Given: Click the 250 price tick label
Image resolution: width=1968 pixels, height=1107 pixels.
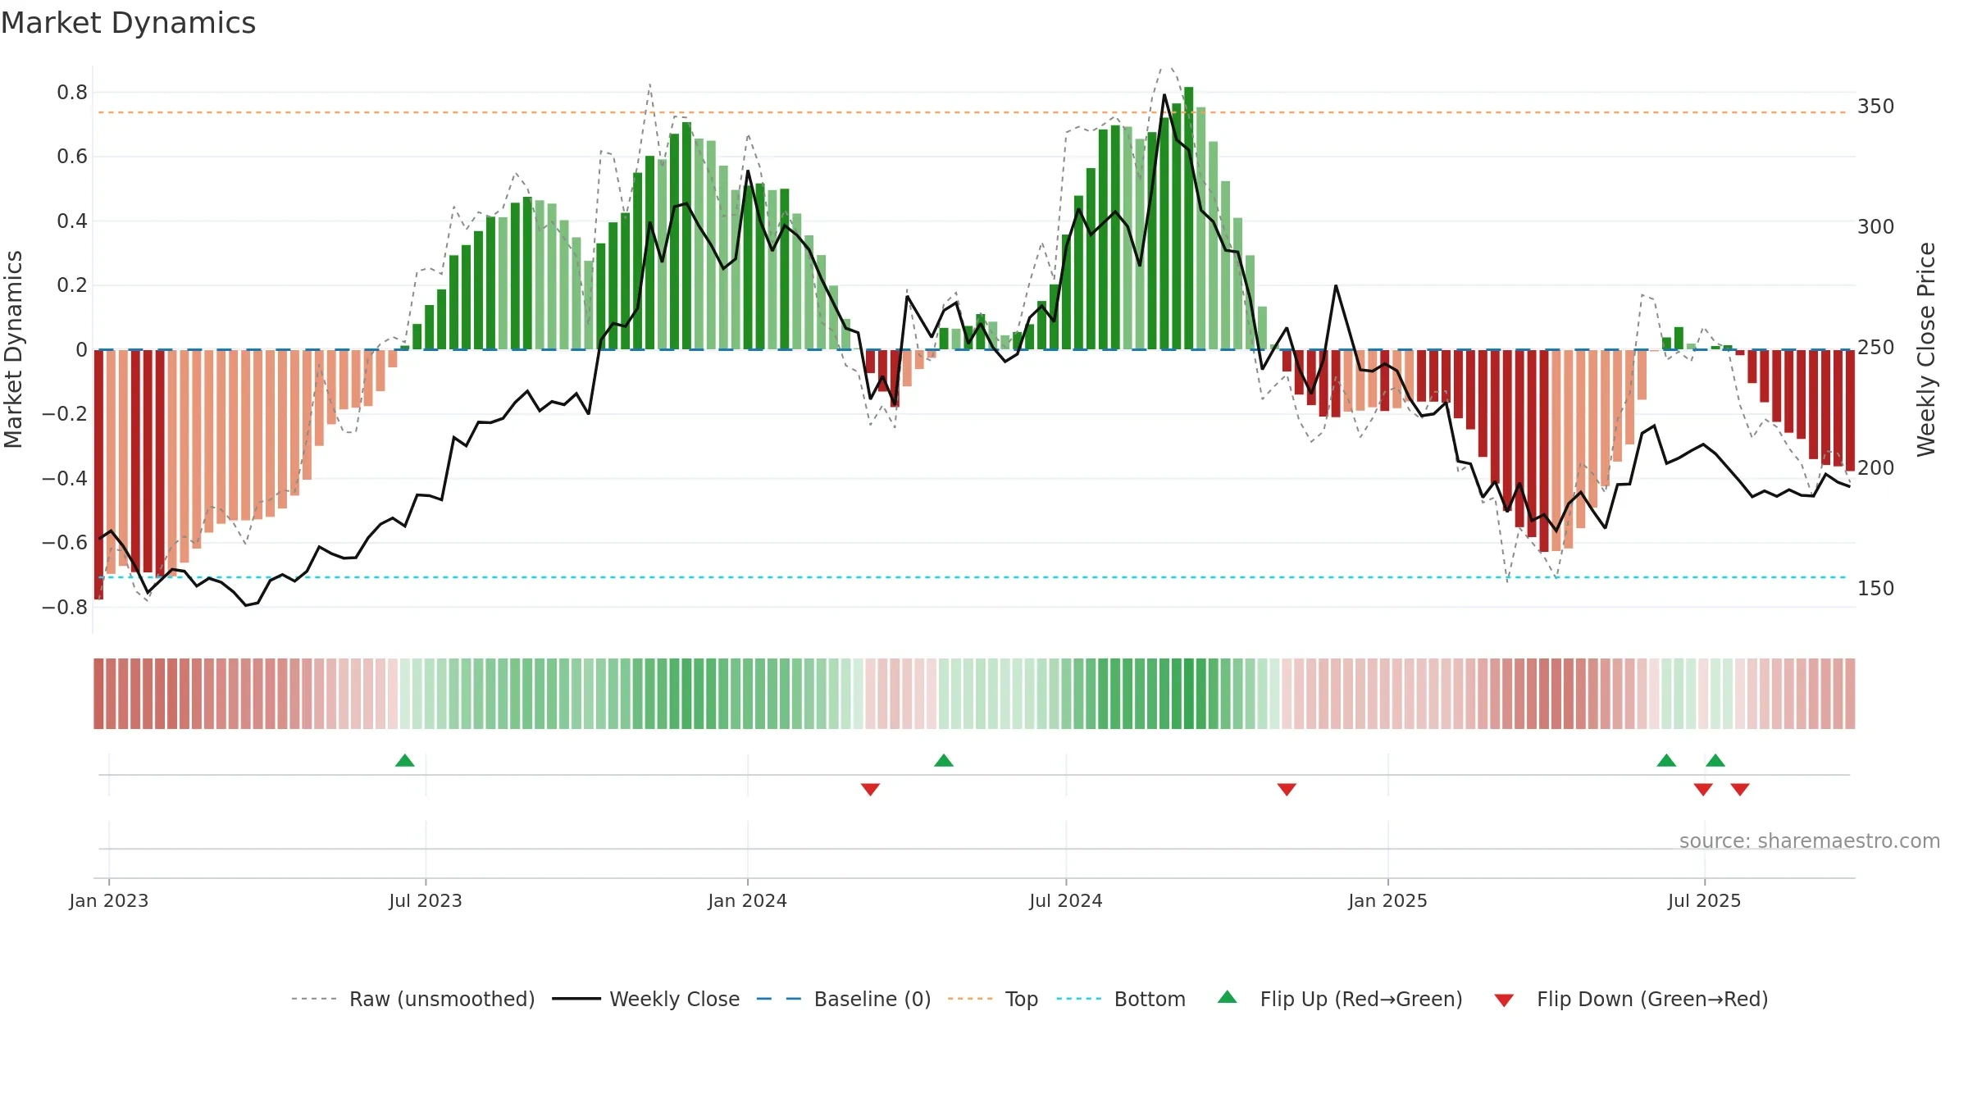Looking at the screenshot, I should click(1876, 348).
